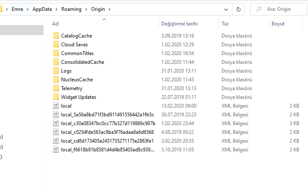Expand chevron after Roaming in address bar
308x191 pixels.
pos(86,9)
